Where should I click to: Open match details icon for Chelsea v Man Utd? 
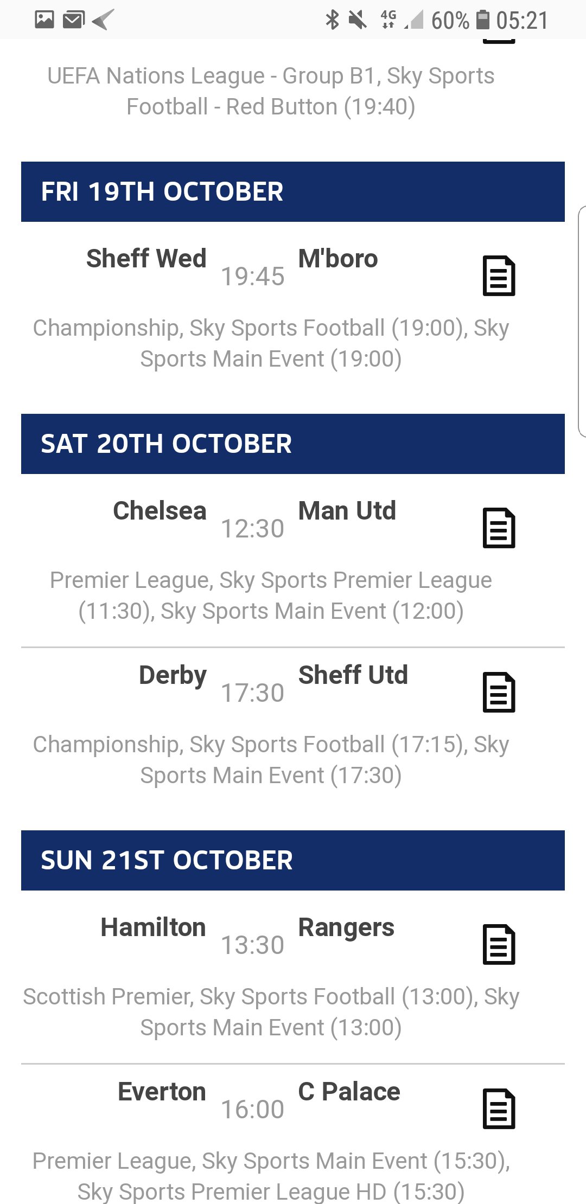tap(499, 528)
